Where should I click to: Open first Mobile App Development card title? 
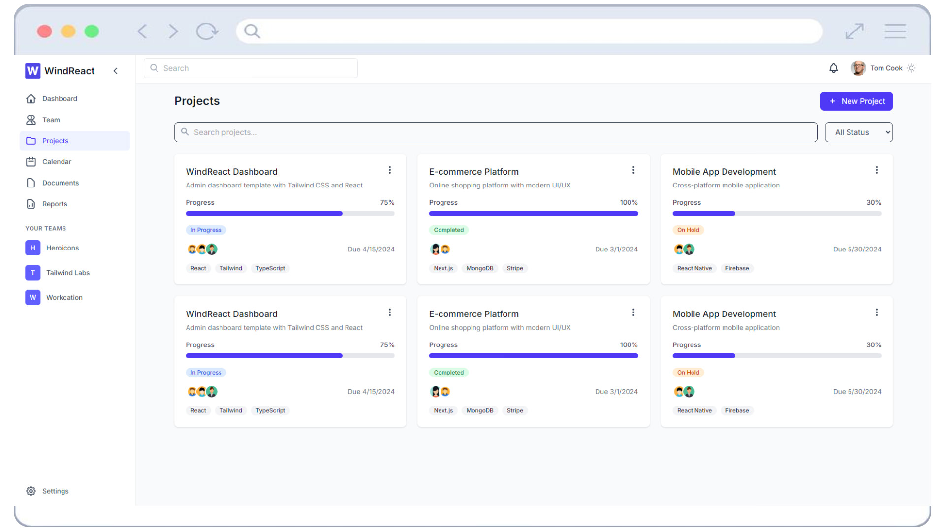(x=724, y=172)
